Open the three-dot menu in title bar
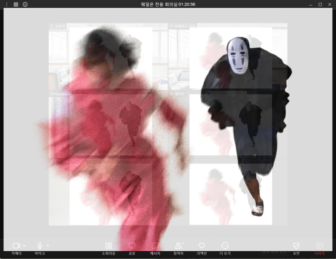Screen dimensions: 336x259 coord(7,4)
